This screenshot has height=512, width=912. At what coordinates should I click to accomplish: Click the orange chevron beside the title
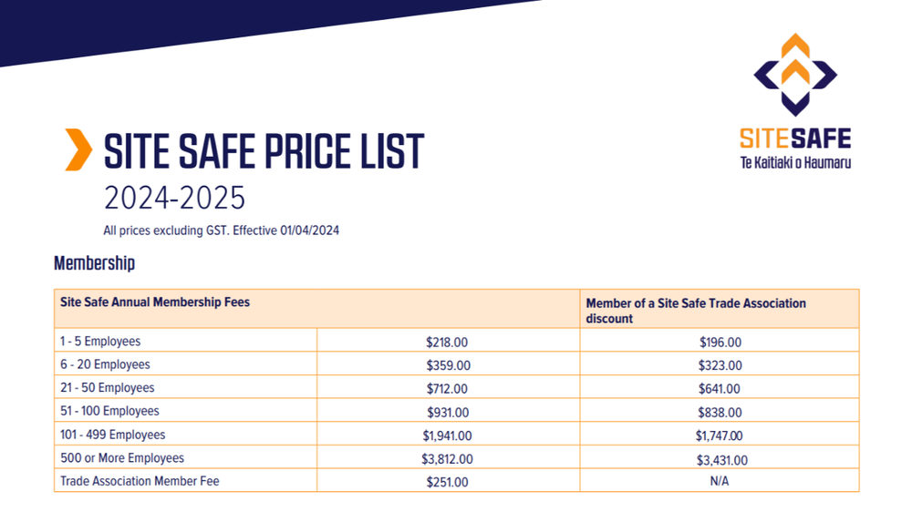coord(78,150)
